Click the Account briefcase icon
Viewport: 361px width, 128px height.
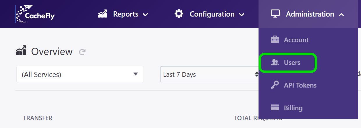tap(275, 40)
